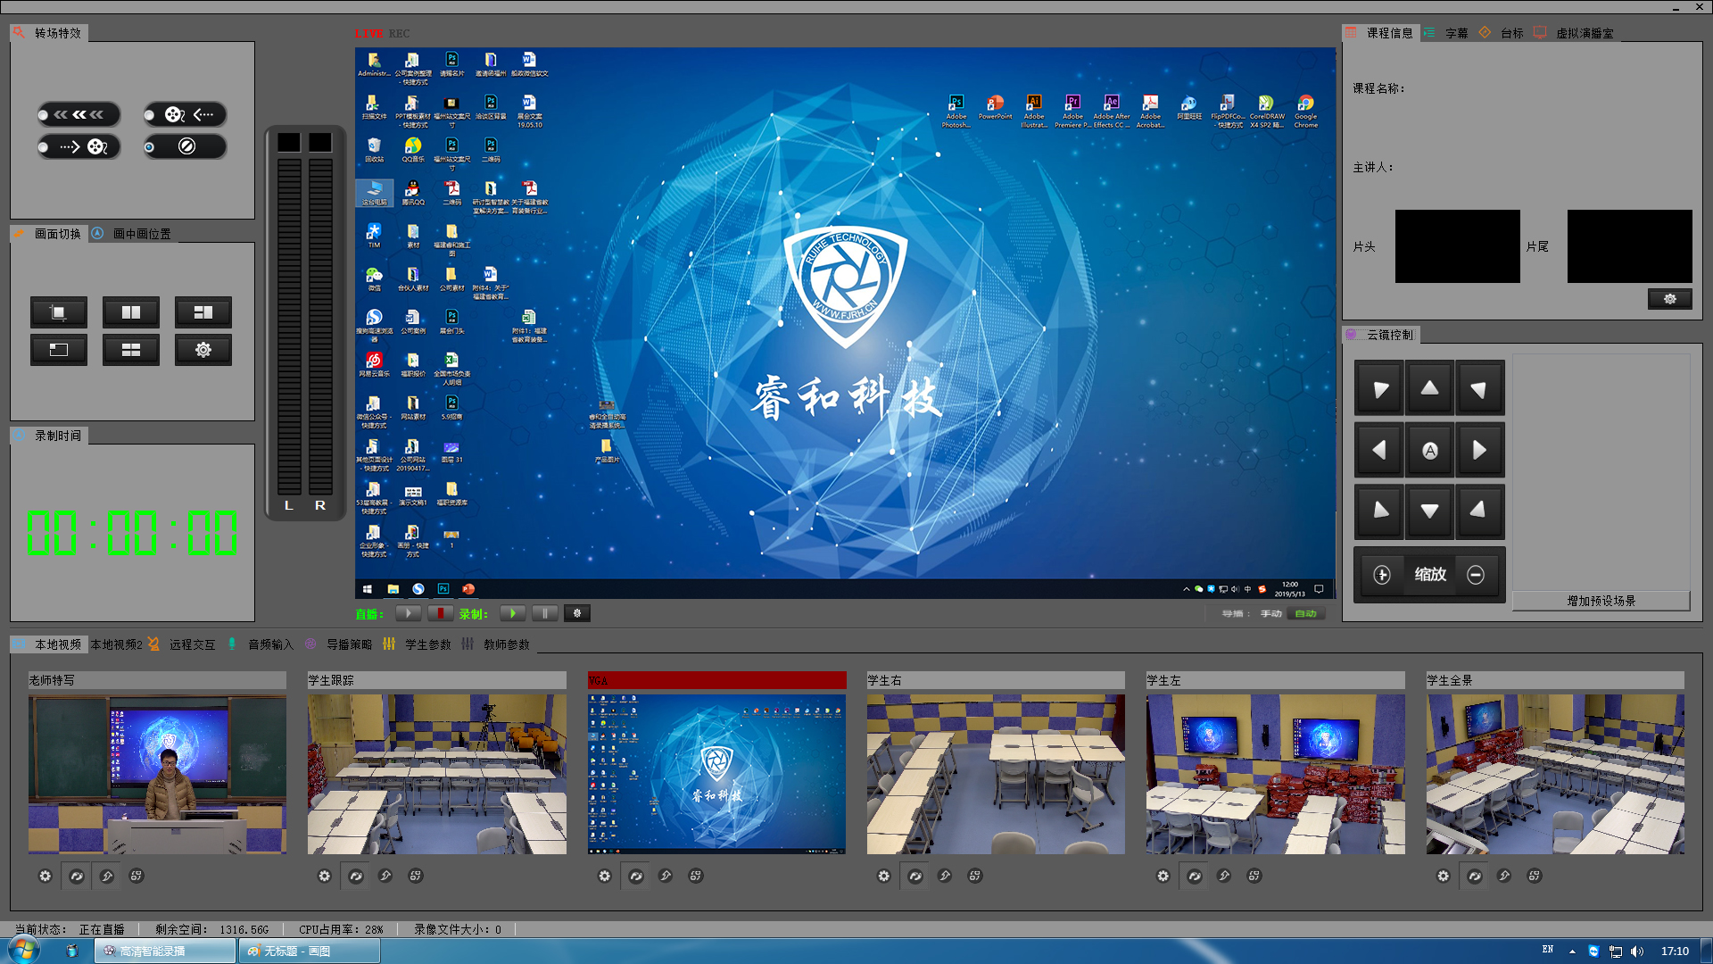Select the 学生左 camera preview
Viewport: 1713px width, 964px height.
point(1276,774)
